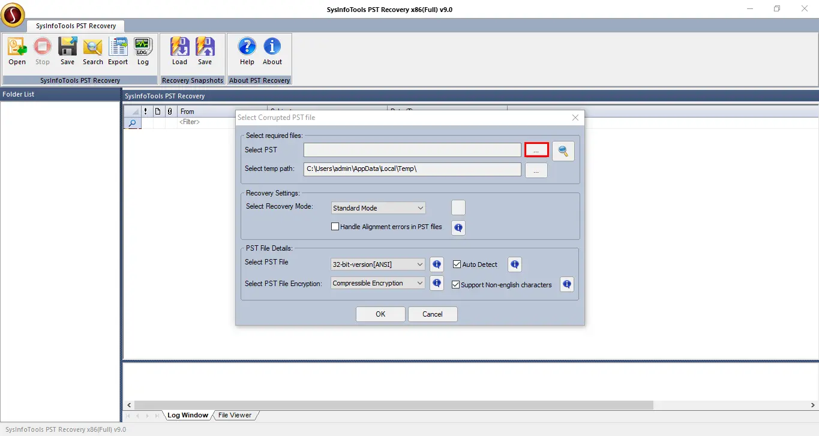Click Save icon in PST Recovery group
The height and width of the screenshot is (436, 819).
[67, 52]
